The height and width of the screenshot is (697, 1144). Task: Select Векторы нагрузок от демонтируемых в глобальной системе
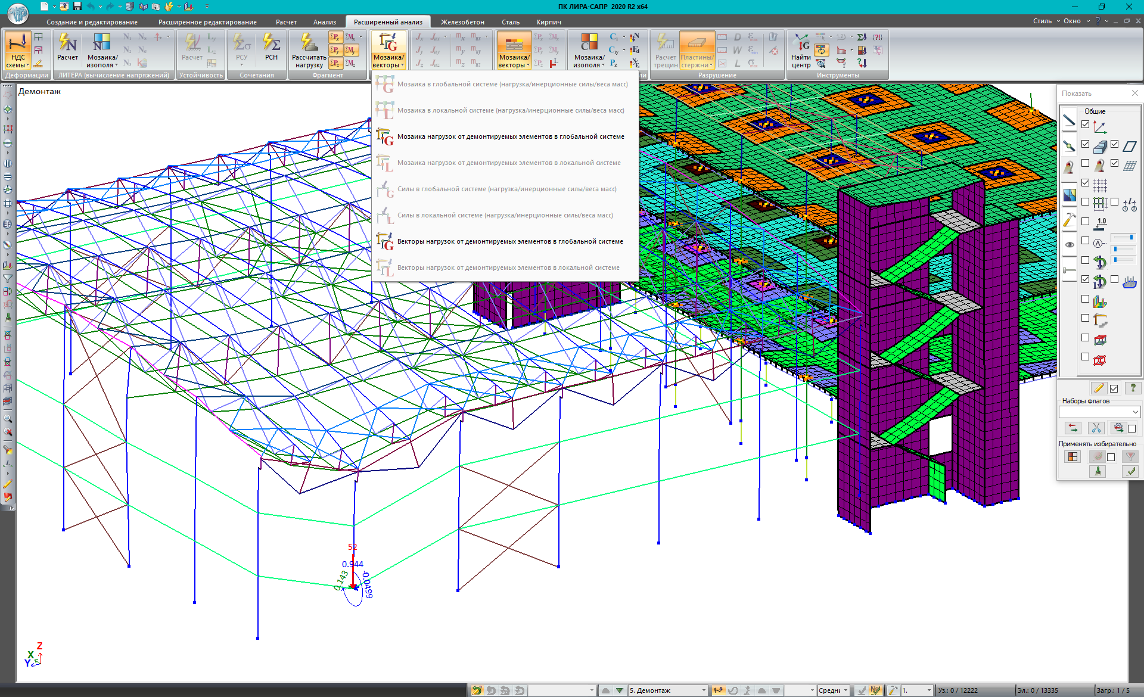click(x=509, y=241)
